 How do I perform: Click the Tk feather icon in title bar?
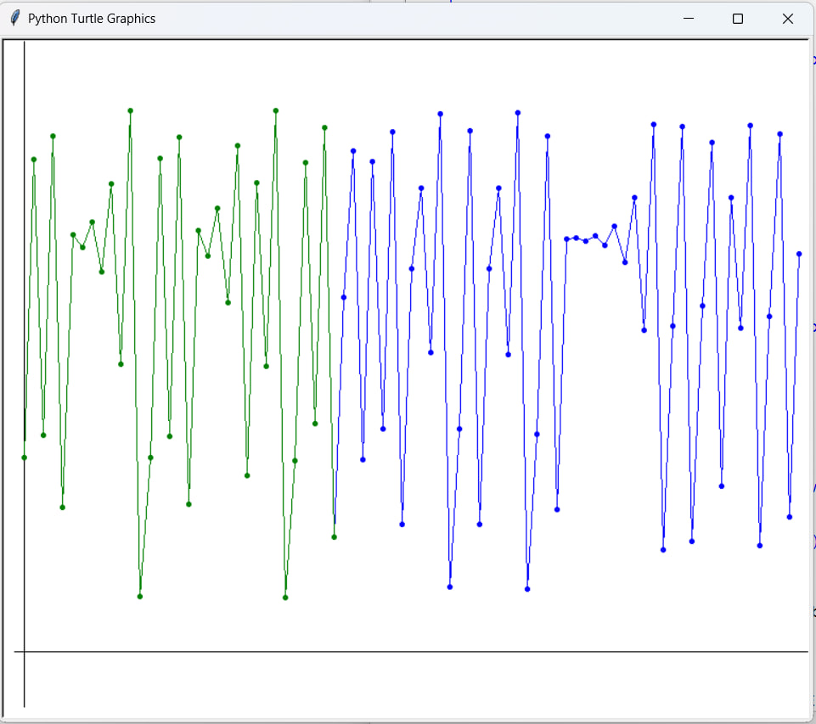click(14, 18)
